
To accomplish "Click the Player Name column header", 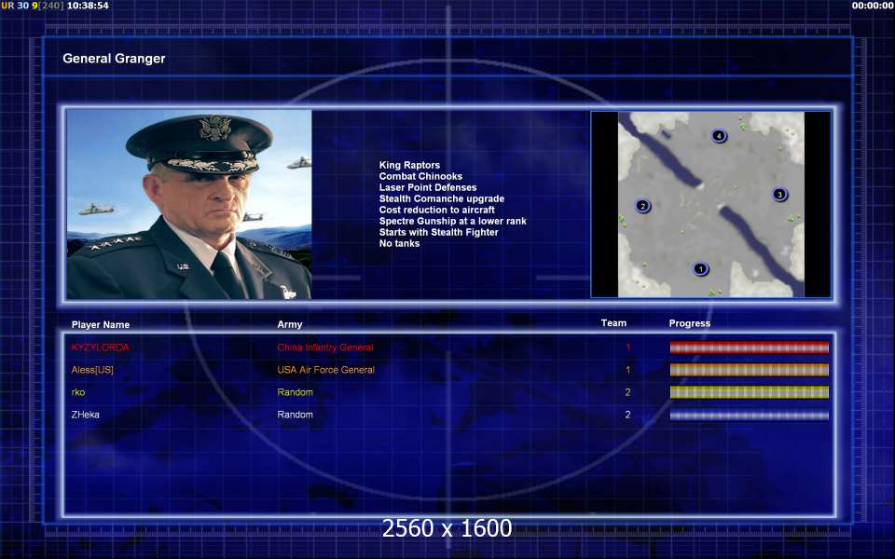I will click(x=101, y=324).
